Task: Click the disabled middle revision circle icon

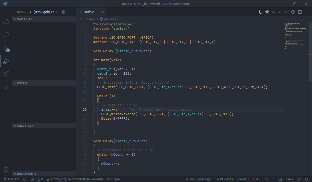Action: coord(280,12)
